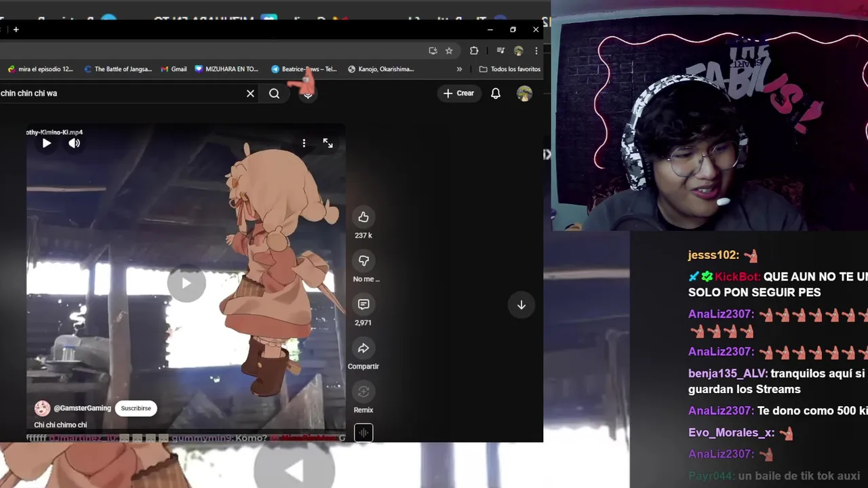
Task: Subscribe with the Suscribirse button
Action: coord(136,408)
